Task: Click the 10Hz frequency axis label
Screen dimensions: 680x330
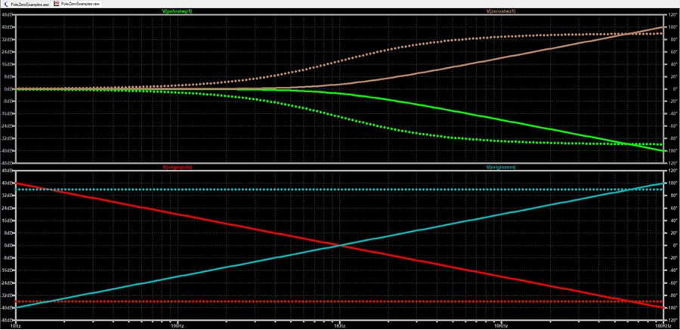Action: tap(15, 325)
